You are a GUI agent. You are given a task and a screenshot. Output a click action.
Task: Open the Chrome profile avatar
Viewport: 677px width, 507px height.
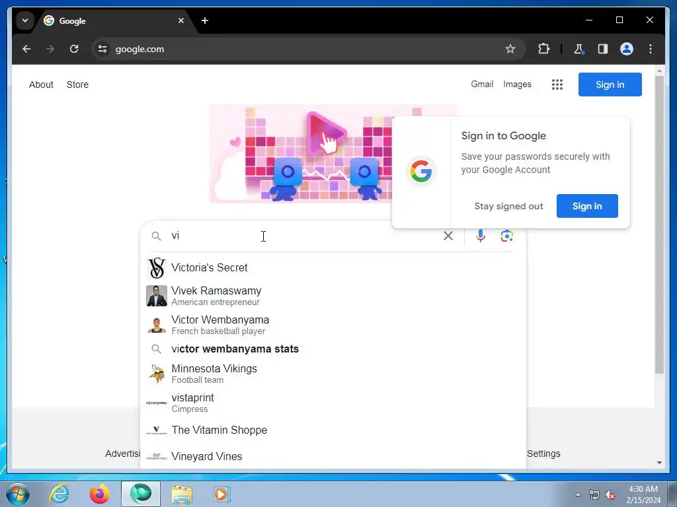tap(627, 49)
